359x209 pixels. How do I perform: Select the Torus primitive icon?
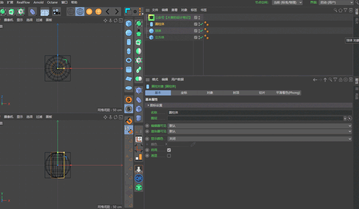pos(129,60)
